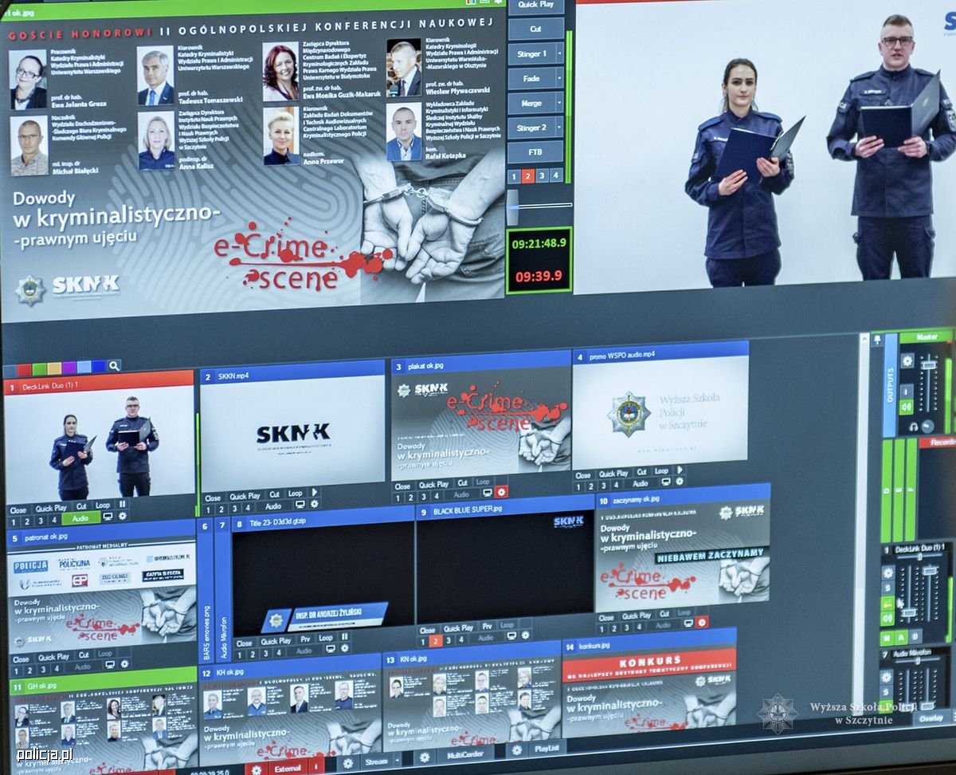956x775 pixels.
Task: Open the Merge transition dropdown arrow
Action: pos(559,104)
